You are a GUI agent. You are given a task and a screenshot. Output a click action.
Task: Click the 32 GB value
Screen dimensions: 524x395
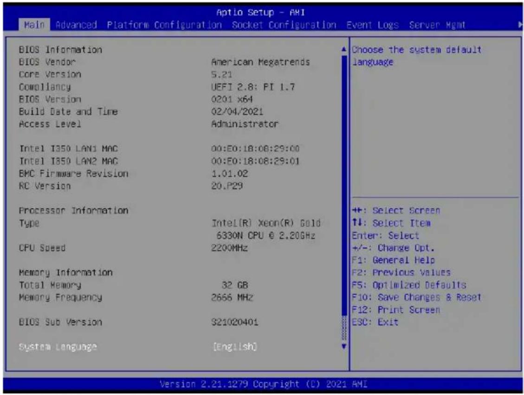(x=234, y=285)
